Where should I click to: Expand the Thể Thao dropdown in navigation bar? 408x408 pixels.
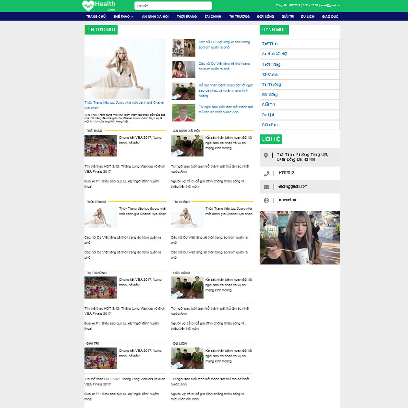click(123, 16)
